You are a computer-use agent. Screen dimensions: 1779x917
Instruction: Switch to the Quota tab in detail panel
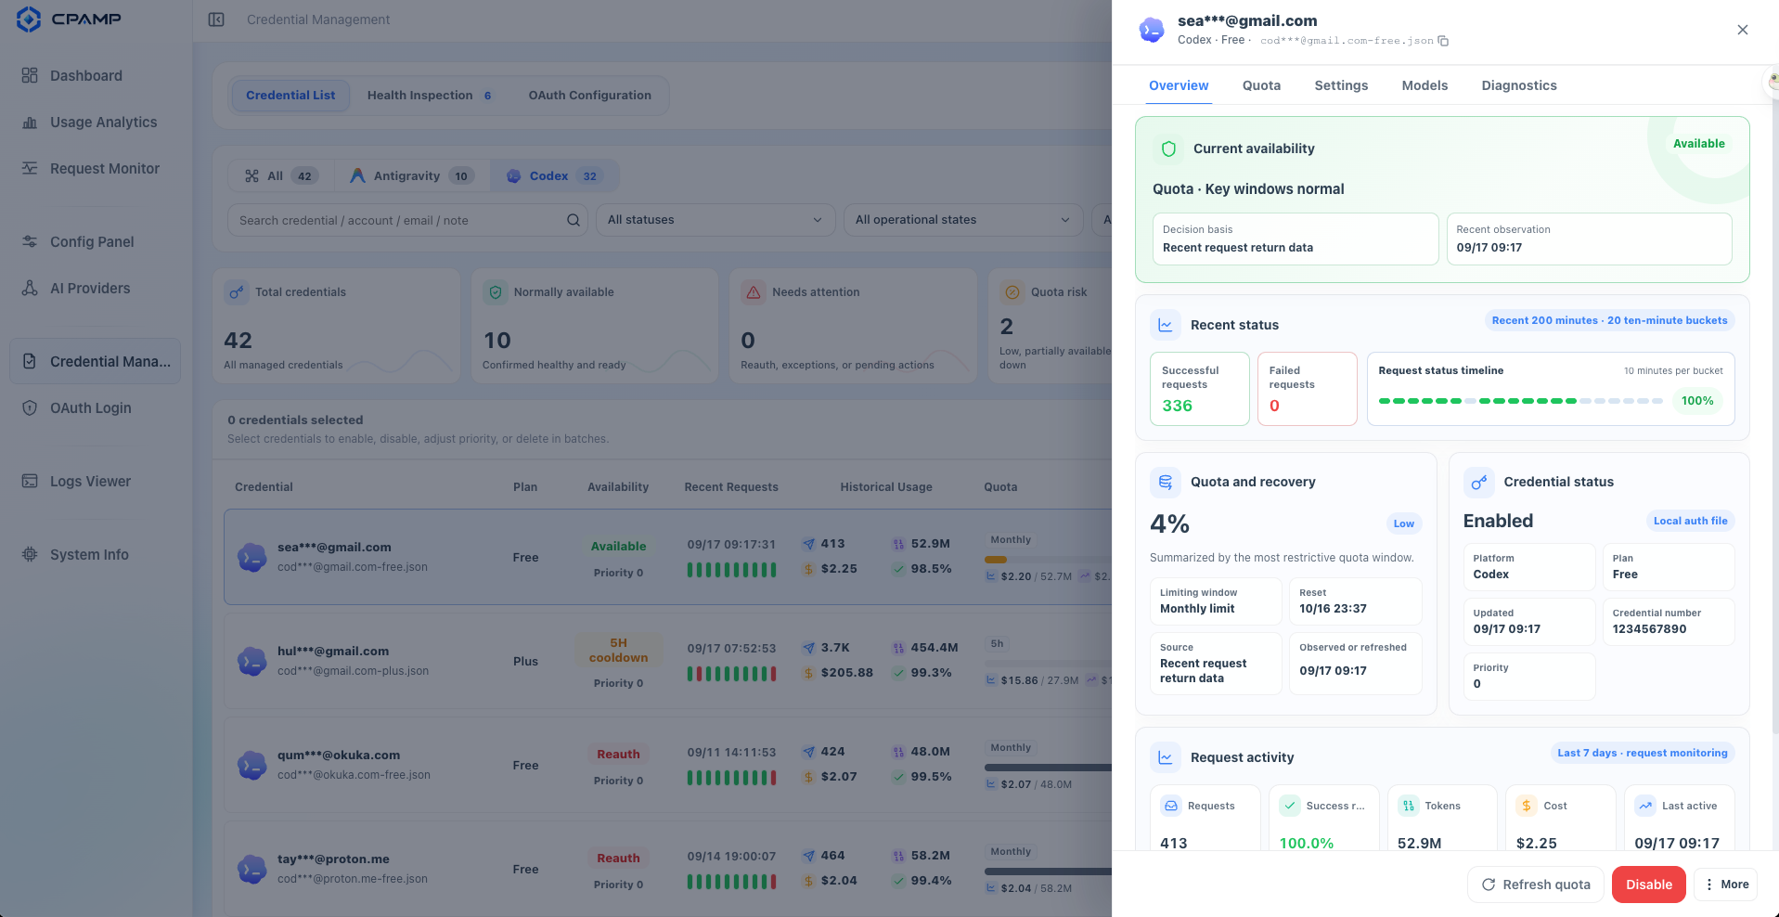(1261, 85)
